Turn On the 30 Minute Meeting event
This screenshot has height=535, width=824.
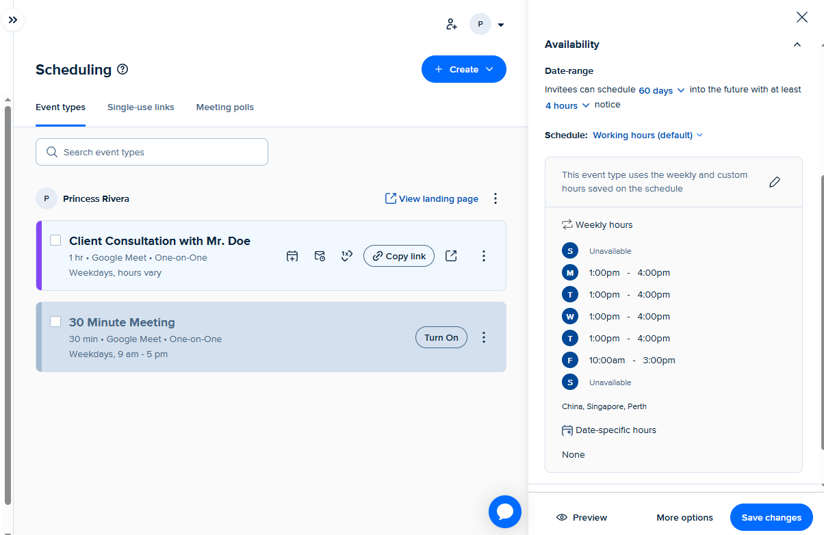click(x=441, y=337)
